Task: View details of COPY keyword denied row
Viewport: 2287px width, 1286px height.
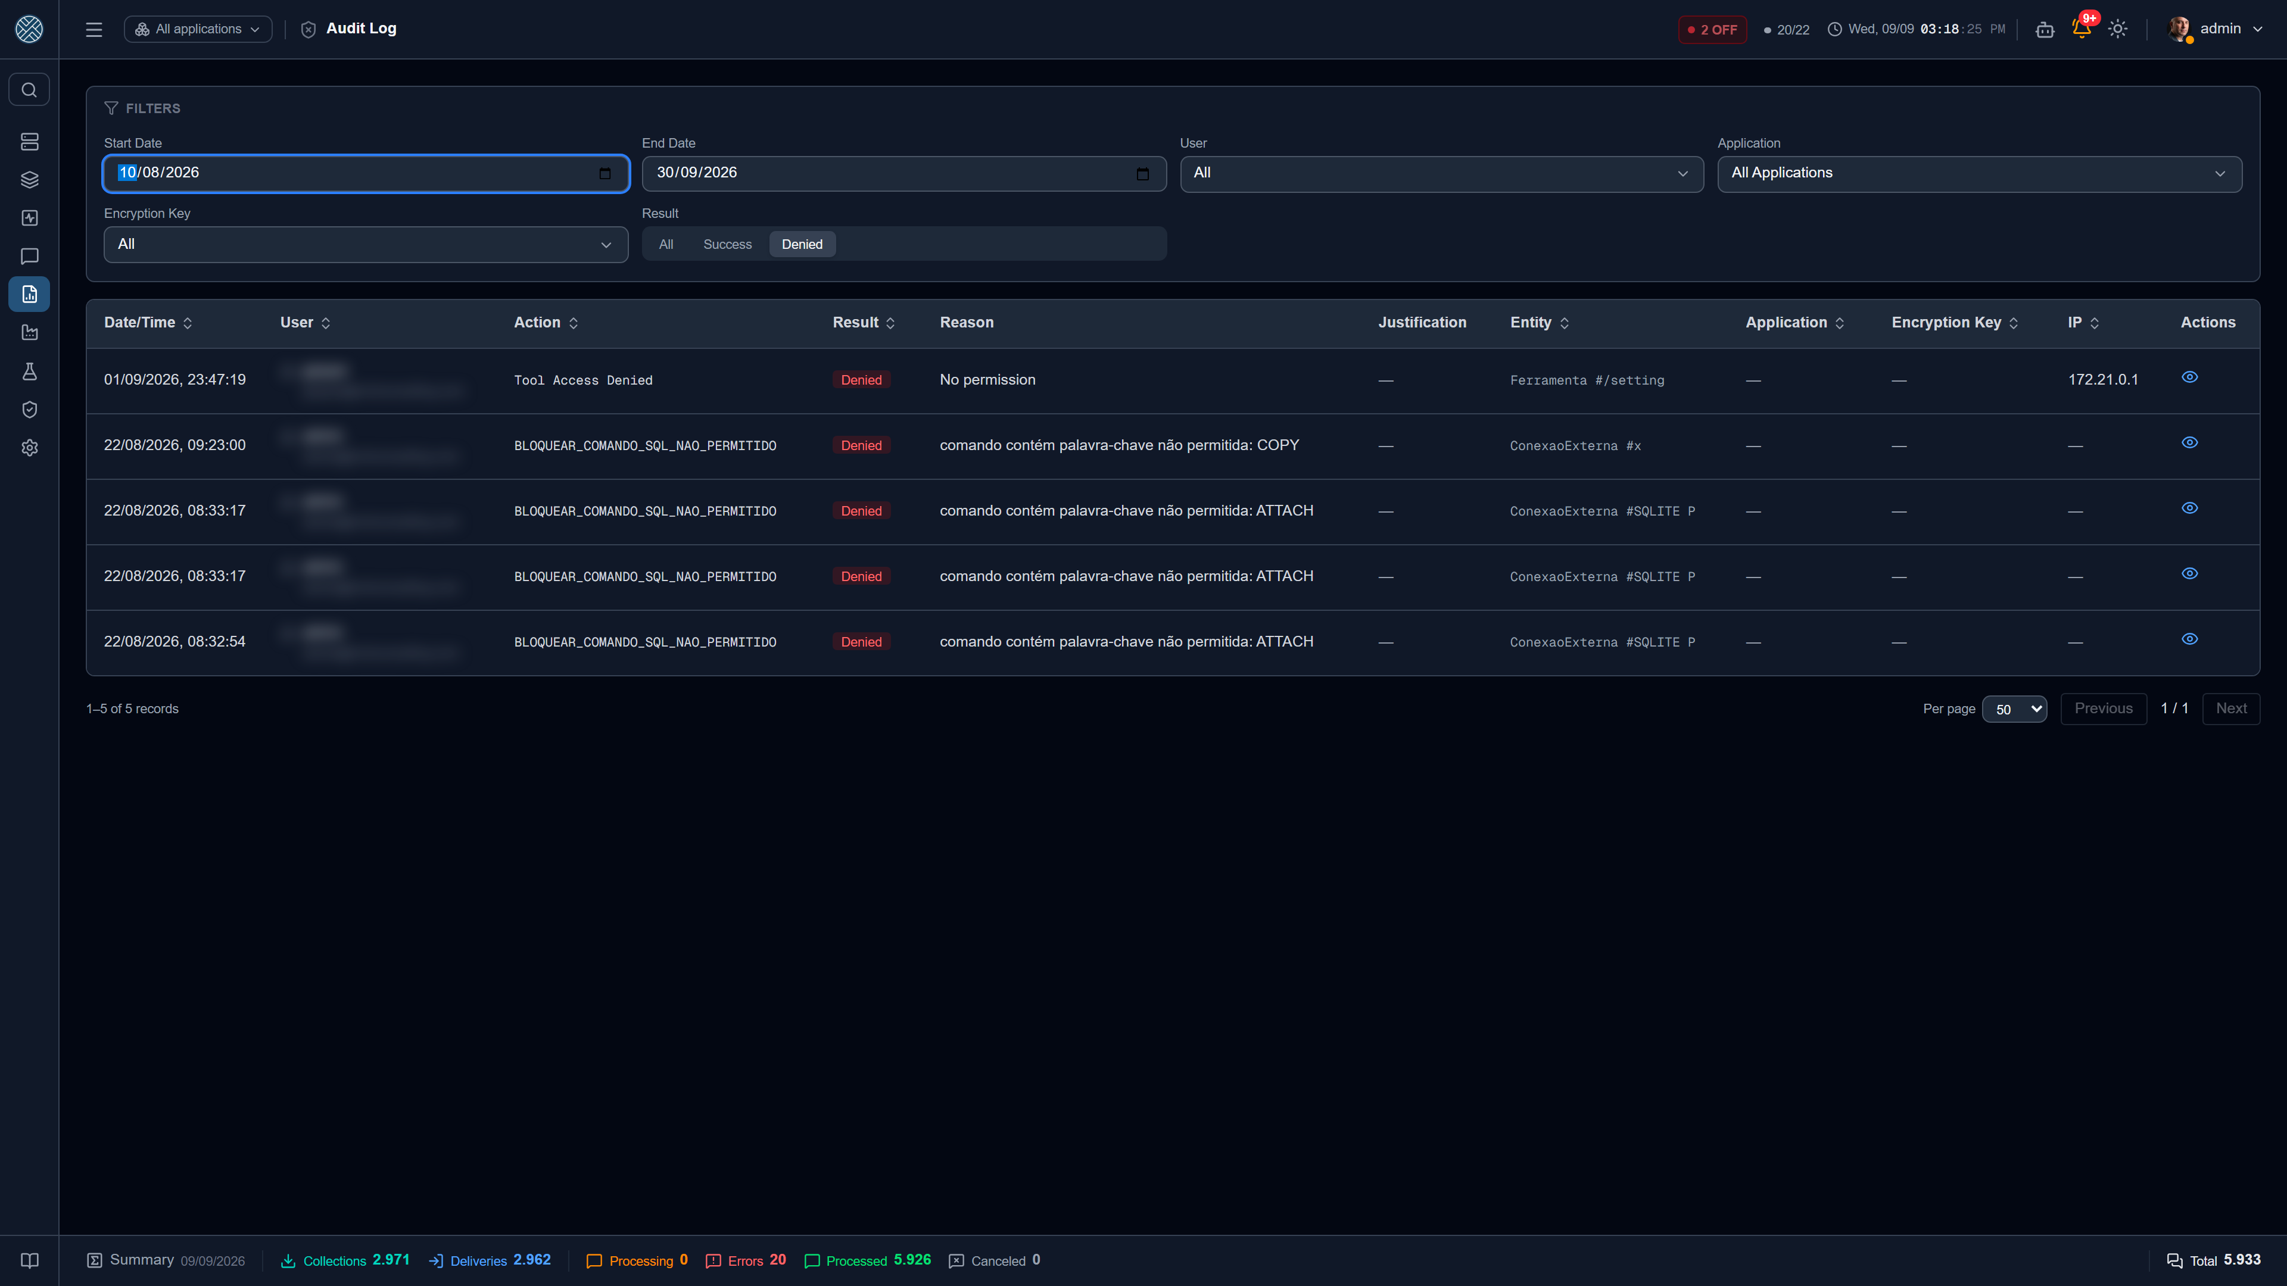Action: 2191,443
